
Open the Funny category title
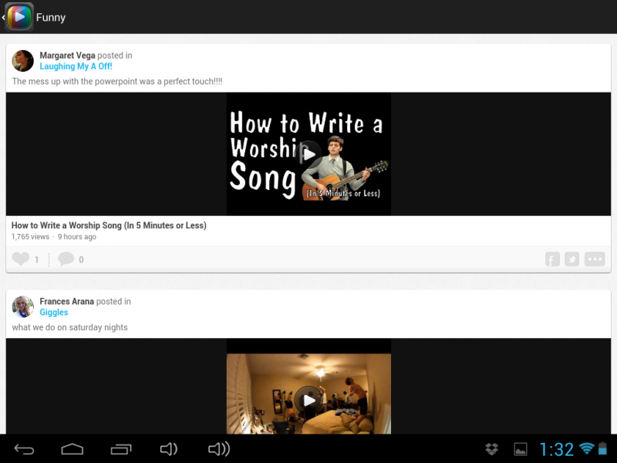pos(51,17)
